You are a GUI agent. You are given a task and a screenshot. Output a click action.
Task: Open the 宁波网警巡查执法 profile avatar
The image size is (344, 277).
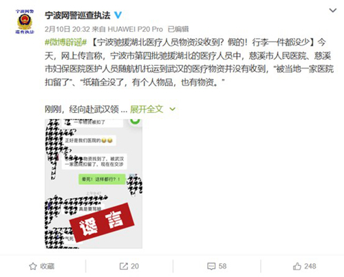25,22
